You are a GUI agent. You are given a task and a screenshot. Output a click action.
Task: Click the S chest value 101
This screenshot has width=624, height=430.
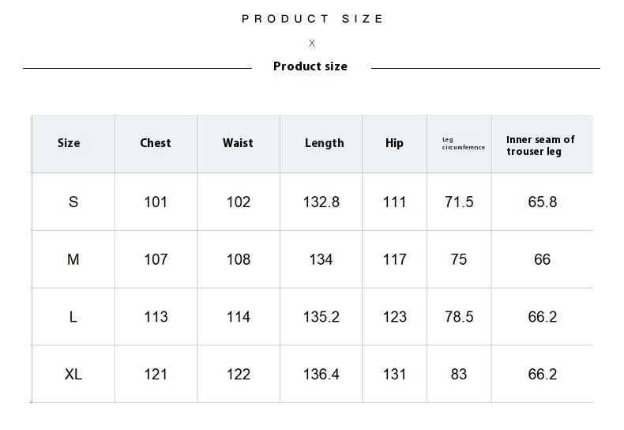[156, 202]
